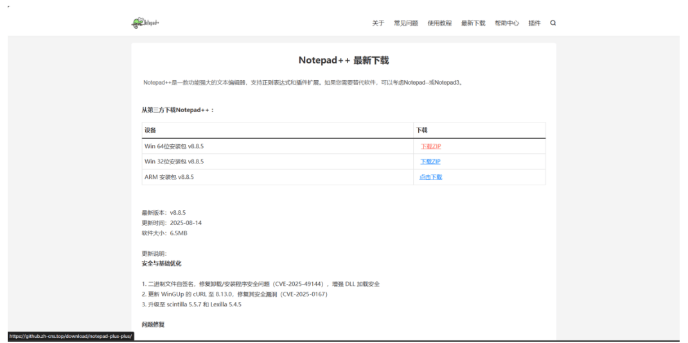Click the CVE-2025-49144 update note line

coord(260,284)
